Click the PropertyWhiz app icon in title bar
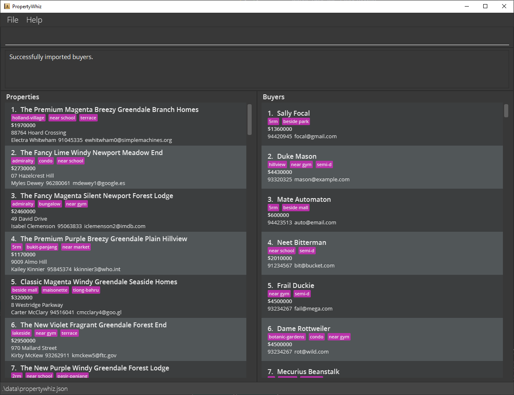 [7, 6]
